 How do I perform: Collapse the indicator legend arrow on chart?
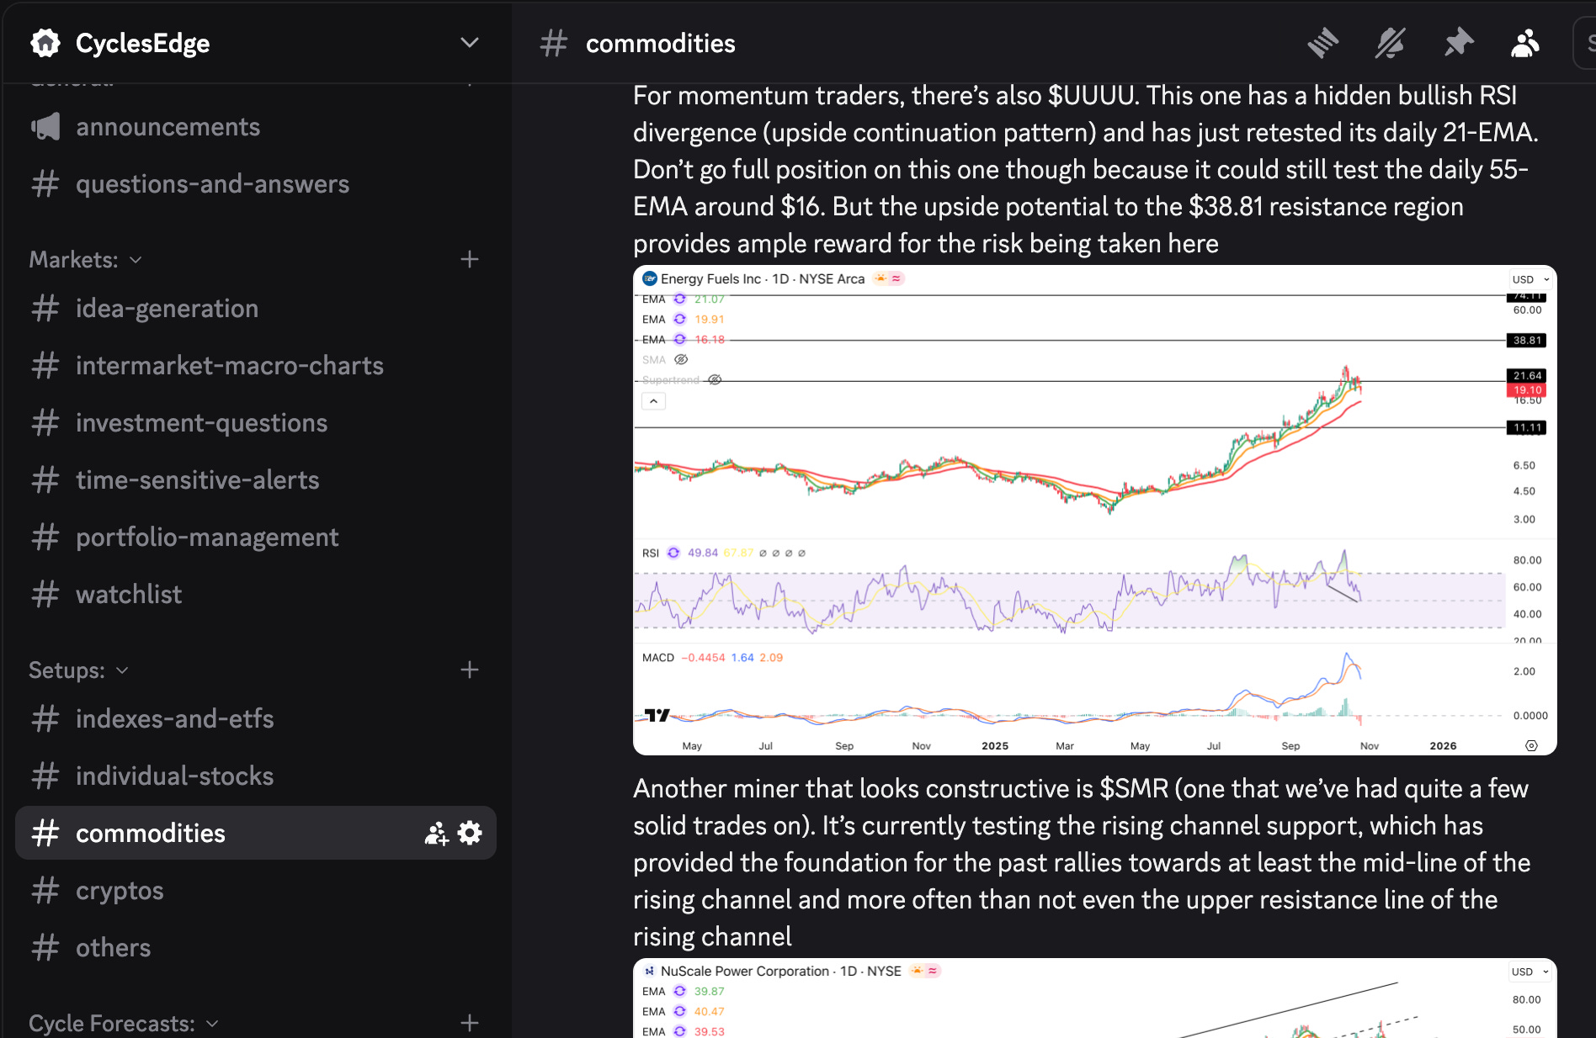[653, 401]
